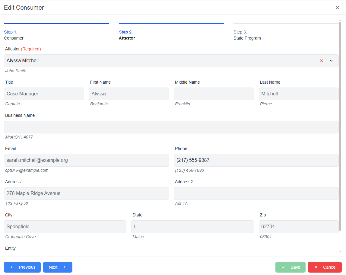Select Step 2 Attestor tab
Viewport: 346px width, 275px height.
(x=171, y=32)
